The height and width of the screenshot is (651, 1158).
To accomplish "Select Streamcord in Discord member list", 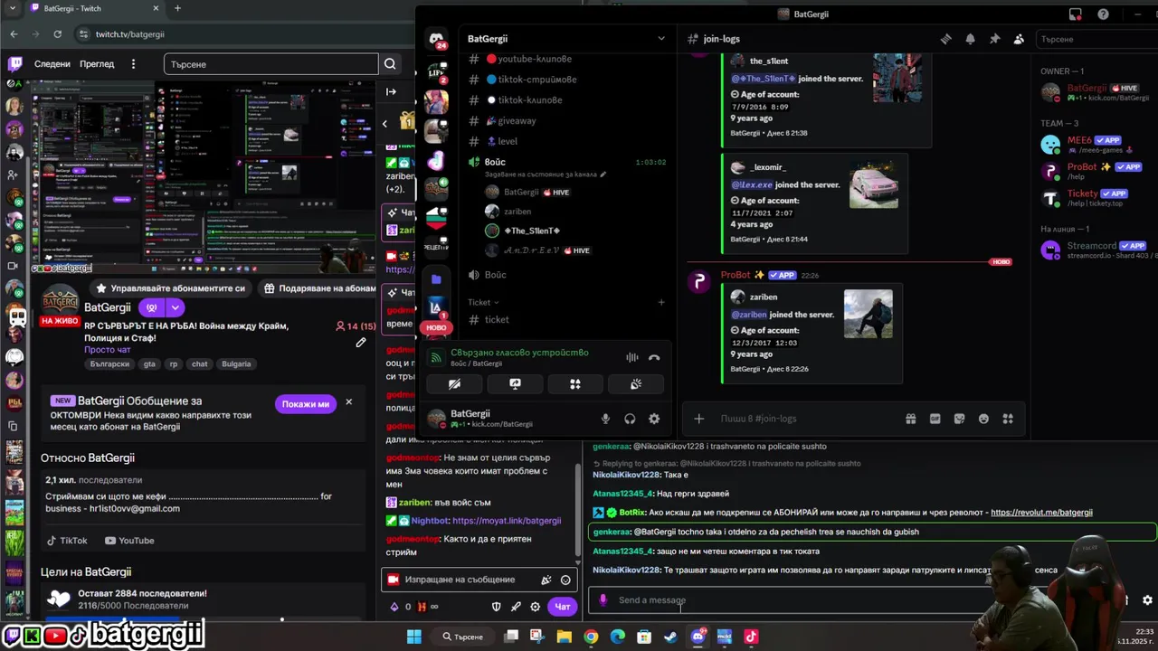I will (x=1096, y=250).
